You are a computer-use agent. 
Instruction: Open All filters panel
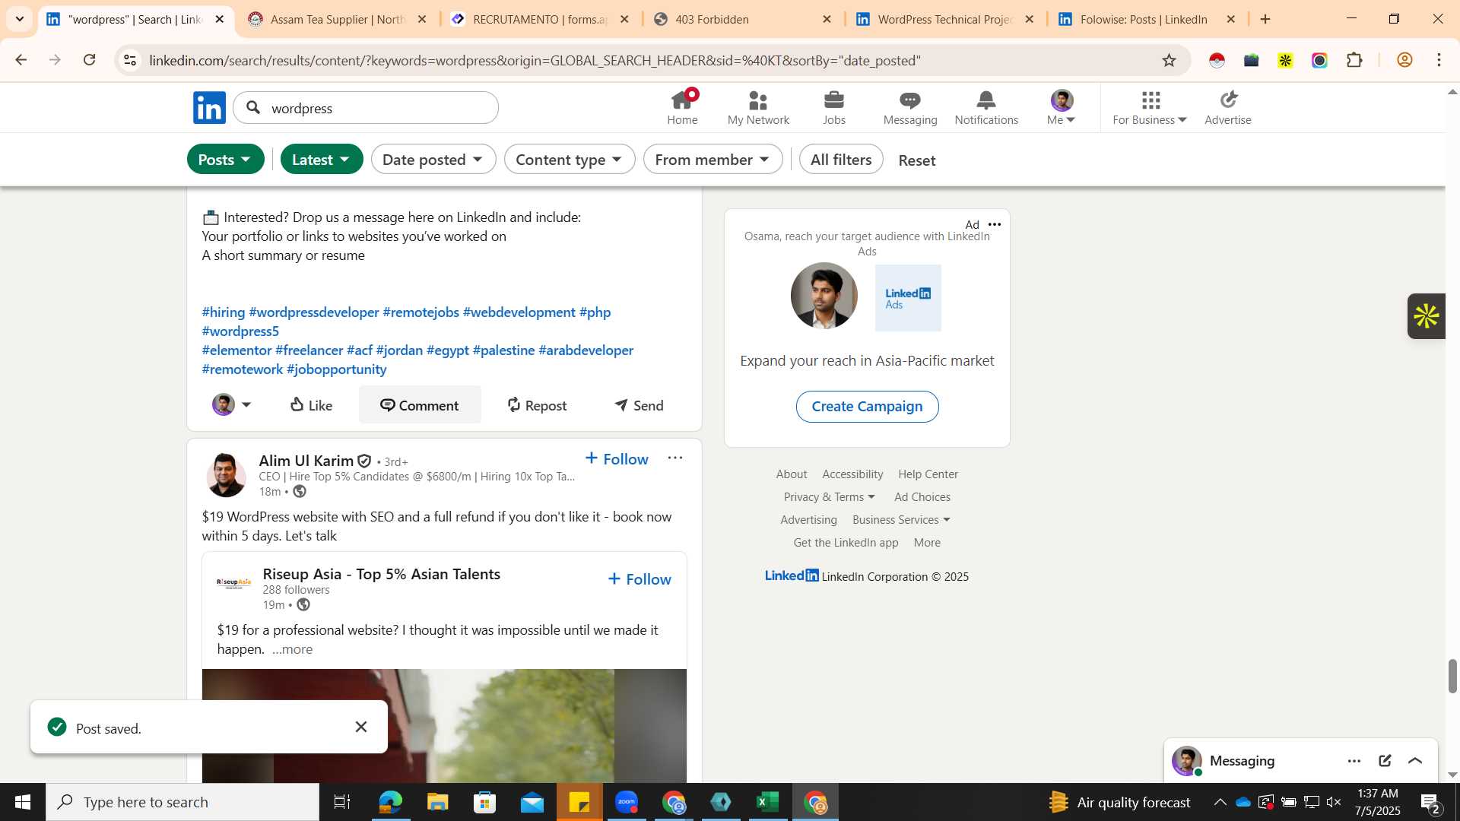tap(841, 160)
